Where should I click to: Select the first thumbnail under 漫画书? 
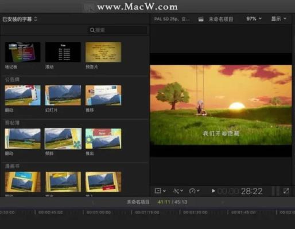coord(22,181)
